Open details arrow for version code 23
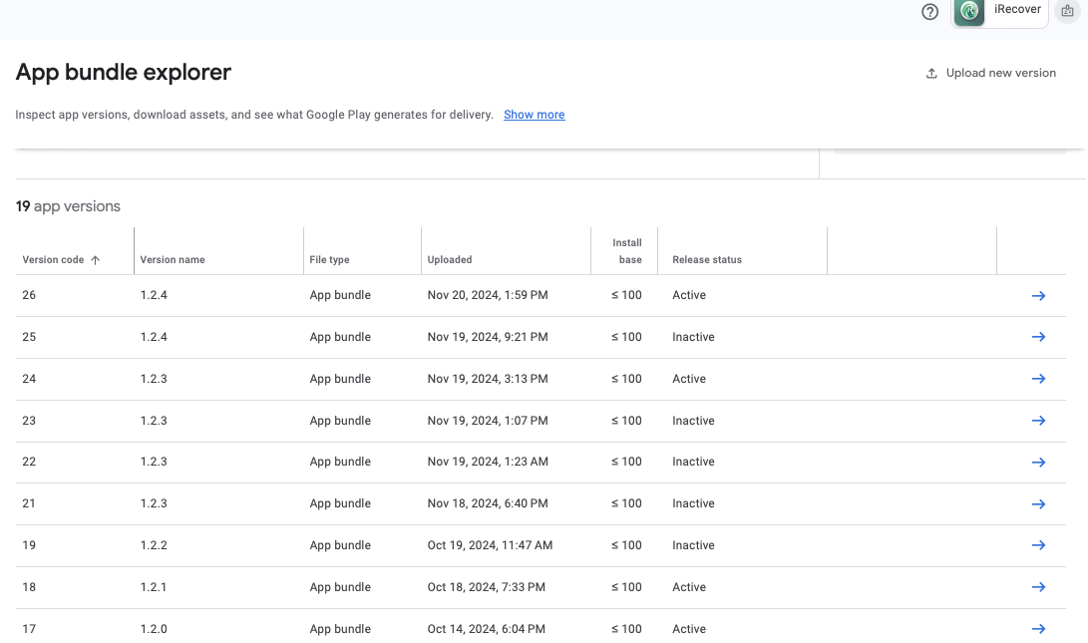 [1038, 421]
